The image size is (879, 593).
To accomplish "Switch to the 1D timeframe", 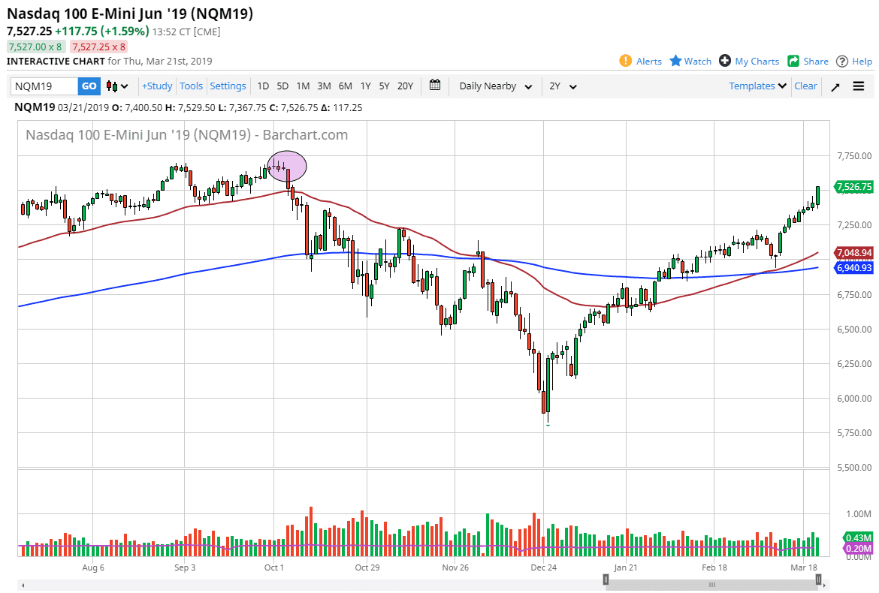I will pyautogui.click(x=263, y=86).
